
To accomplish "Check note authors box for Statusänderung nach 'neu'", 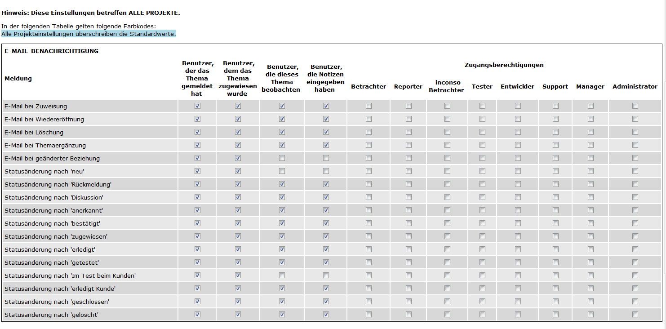I will (326, 171).
